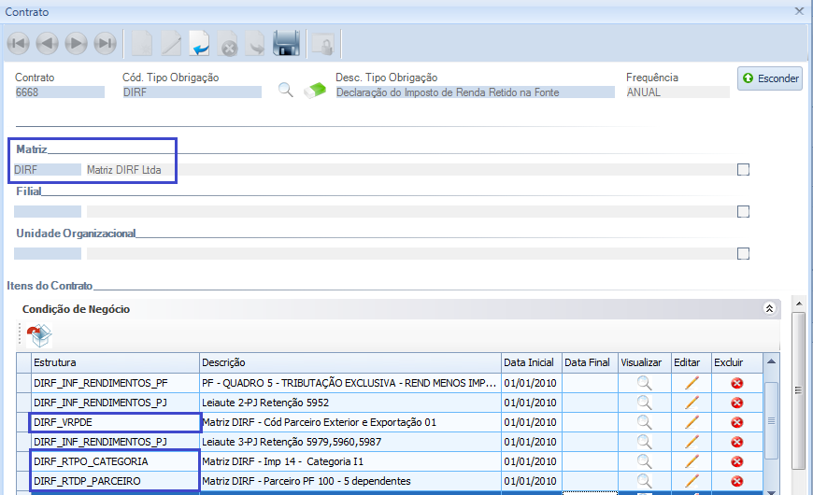Click the floppy disk save icon
Viewport: 813px width, 495px height.
tap(286, 44)
